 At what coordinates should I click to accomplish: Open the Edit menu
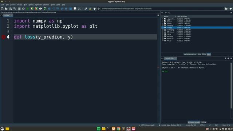(x=7, y=5)
